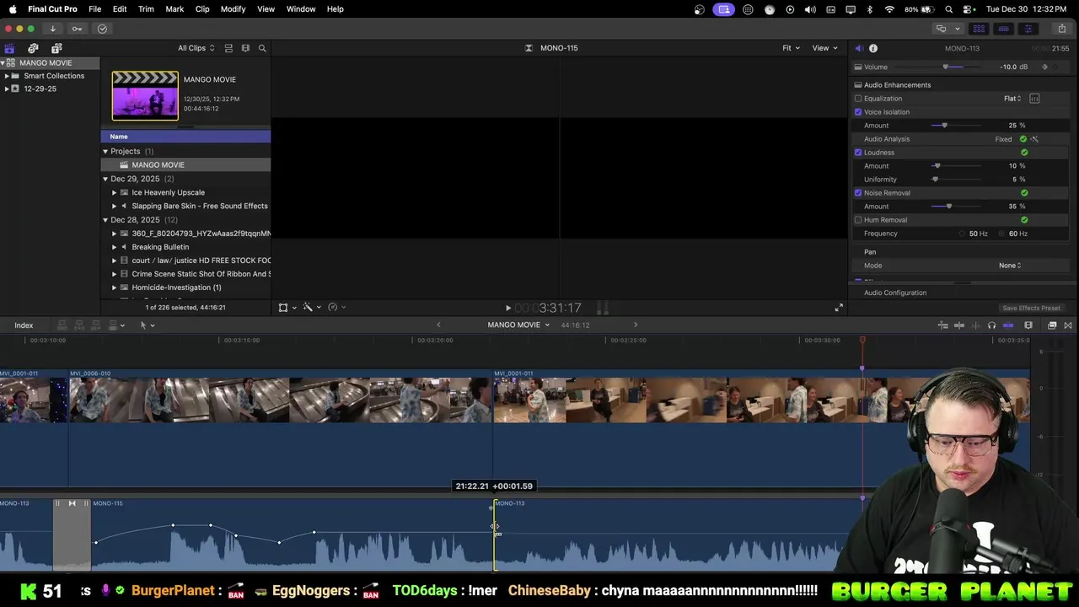This screenshot has height=607, width=1079.
Task: Open the Mark menu
Action: tap(174, 9)
